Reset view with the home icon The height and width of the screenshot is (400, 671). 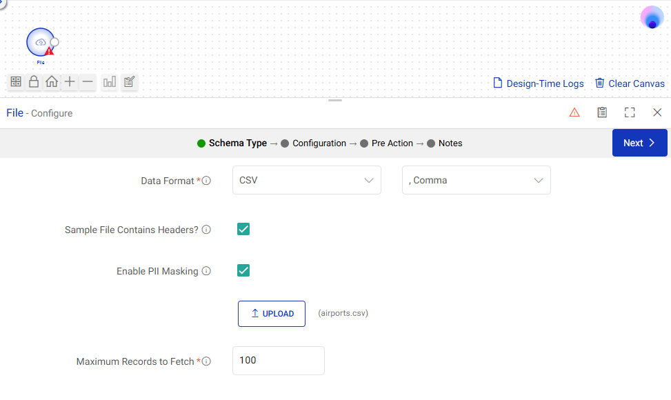[x=52, y=81]
